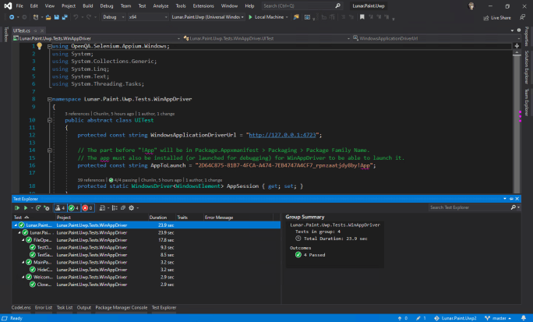Click the user account avatar icon
Viewport: 533px width, 322px height.
point(471,5)
